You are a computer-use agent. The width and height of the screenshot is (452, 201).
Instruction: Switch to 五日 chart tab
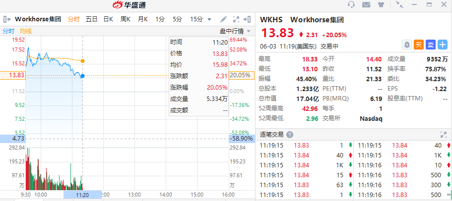(x=91, y=19)
